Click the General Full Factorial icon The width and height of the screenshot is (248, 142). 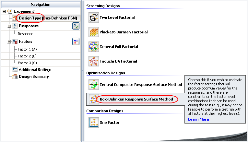(x=94, y=47)
